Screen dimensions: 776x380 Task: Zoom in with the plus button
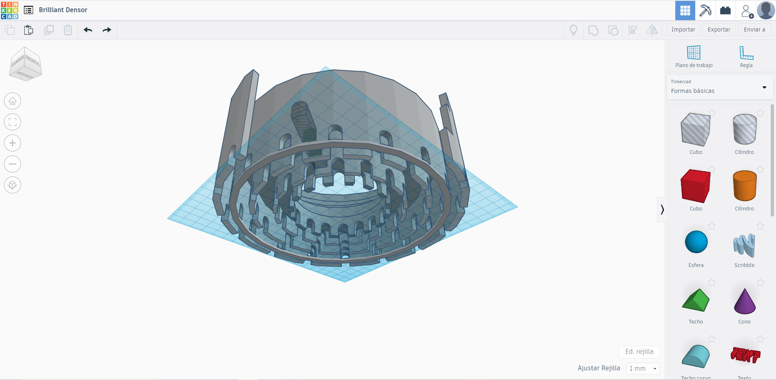13,143
